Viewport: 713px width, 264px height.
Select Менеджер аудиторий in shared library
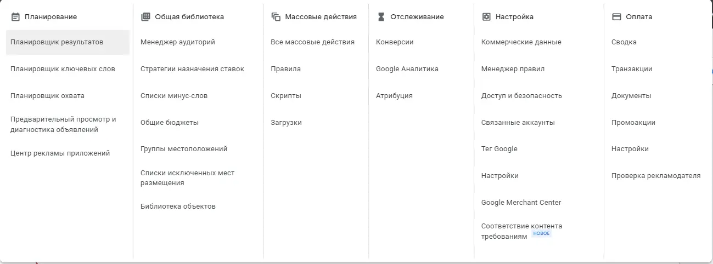(178, 42)
